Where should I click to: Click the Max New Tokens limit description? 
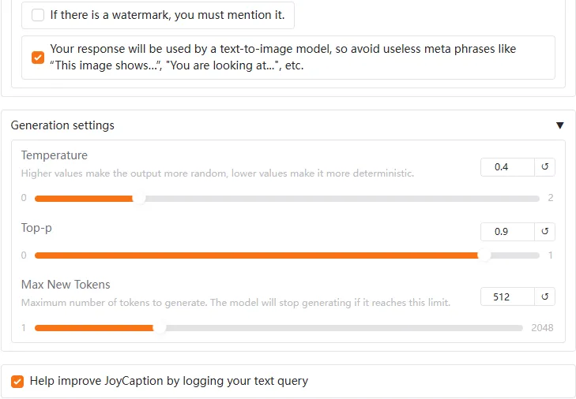click(x=235, y=303)
